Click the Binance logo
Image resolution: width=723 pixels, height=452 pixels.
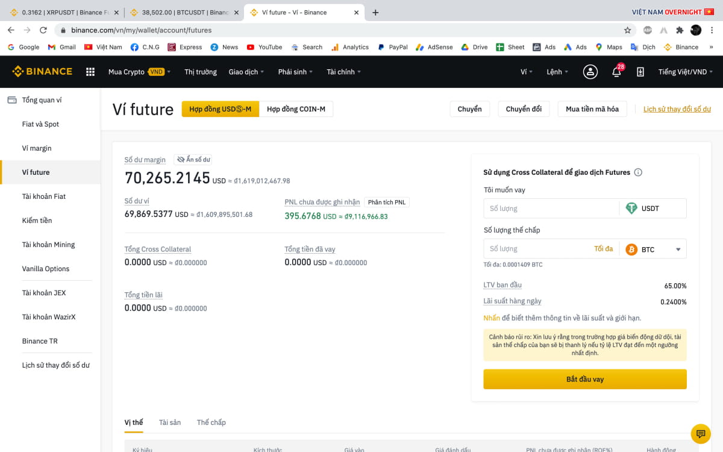tap(42, 72)
